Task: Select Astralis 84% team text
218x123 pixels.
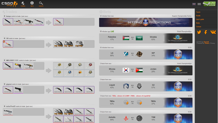Action: tap(112, 118)
